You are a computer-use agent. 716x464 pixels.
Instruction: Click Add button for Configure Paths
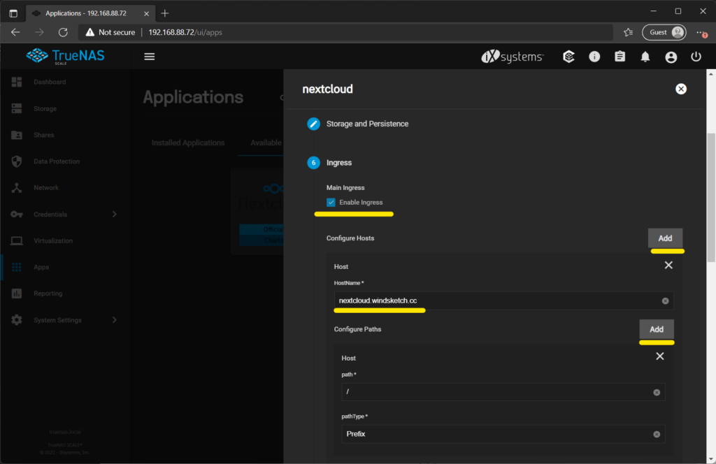(656, 329)
